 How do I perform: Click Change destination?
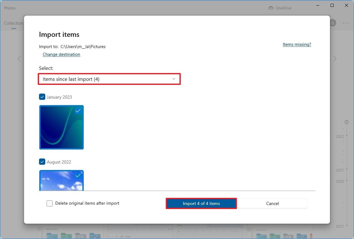(61, 54)
